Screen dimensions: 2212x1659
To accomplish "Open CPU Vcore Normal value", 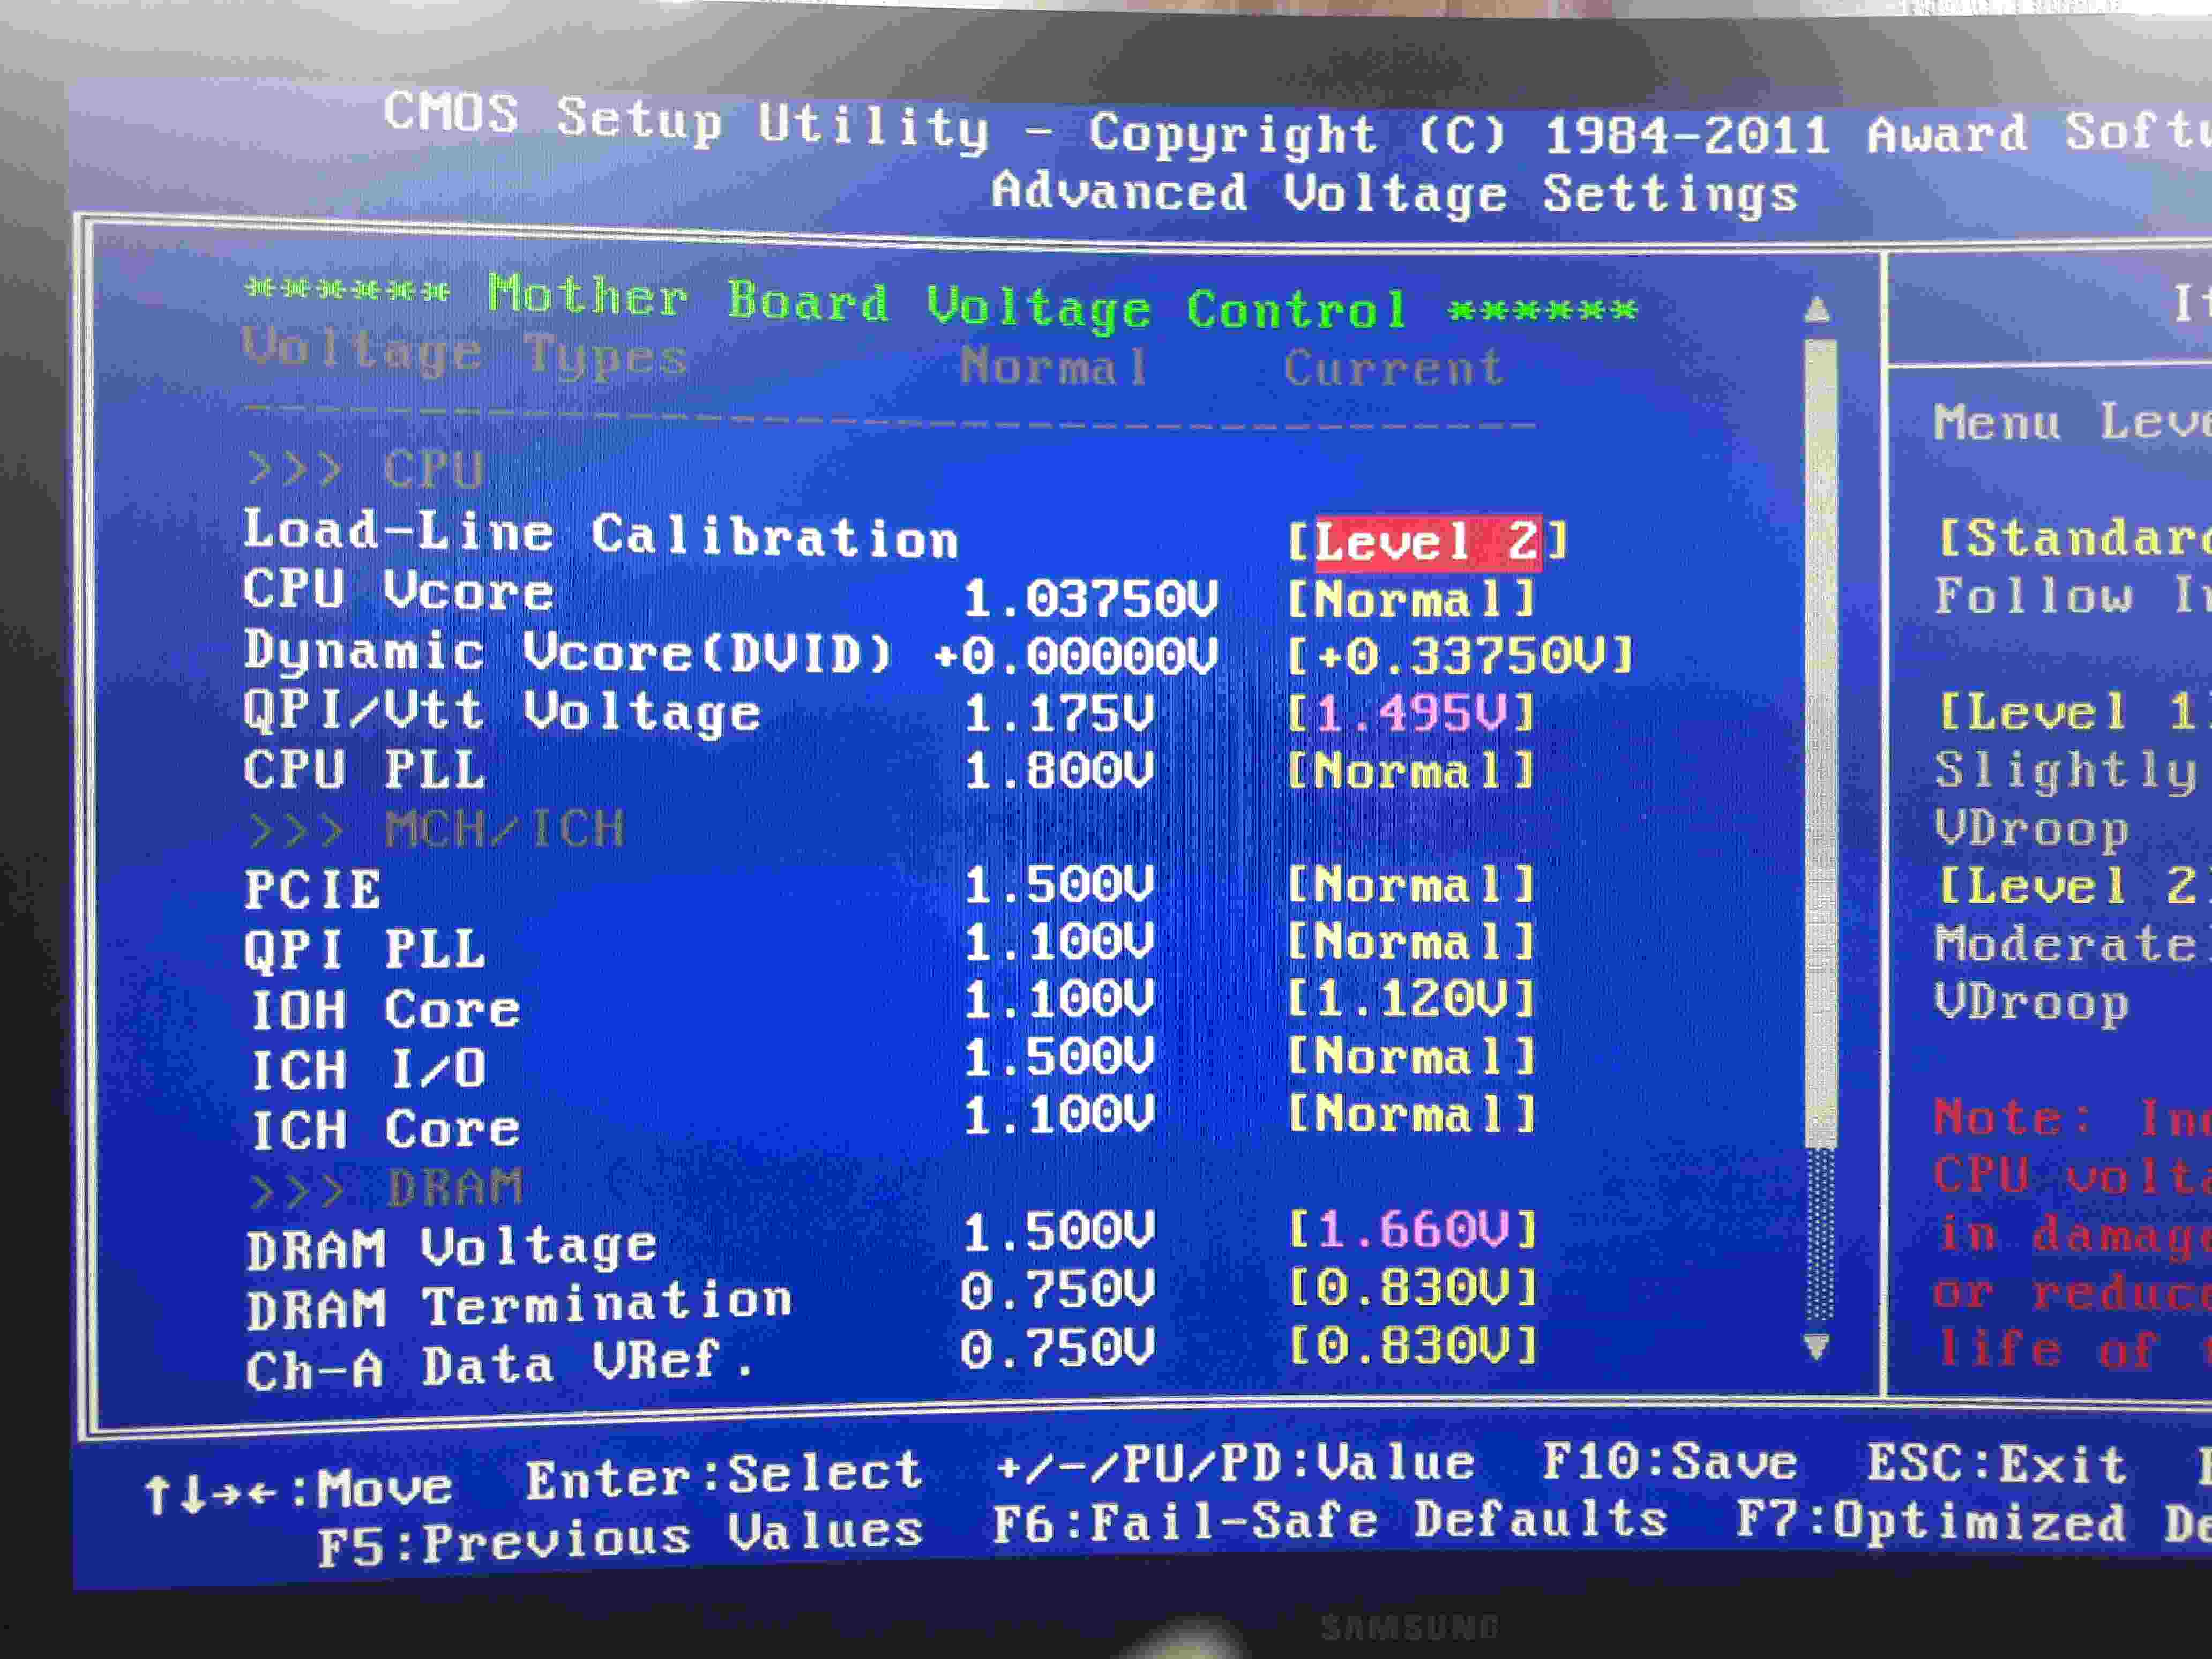I will 1410,600.
